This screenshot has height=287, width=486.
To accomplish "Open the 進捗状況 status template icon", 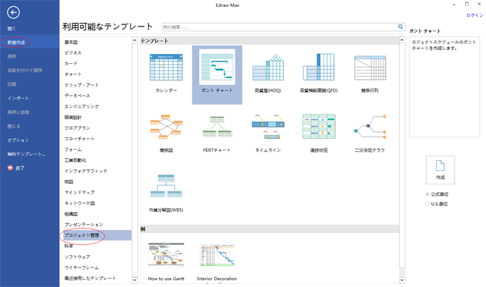I will coord(319,126).
